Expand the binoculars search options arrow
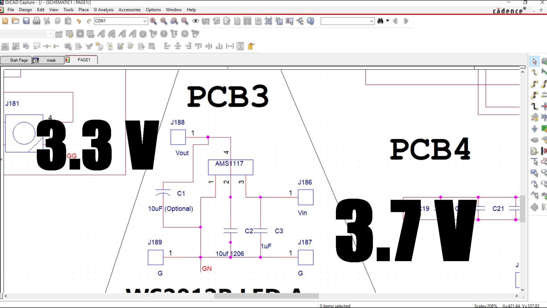Viewport: 547px width, 308px height. [x=387, y=21]
